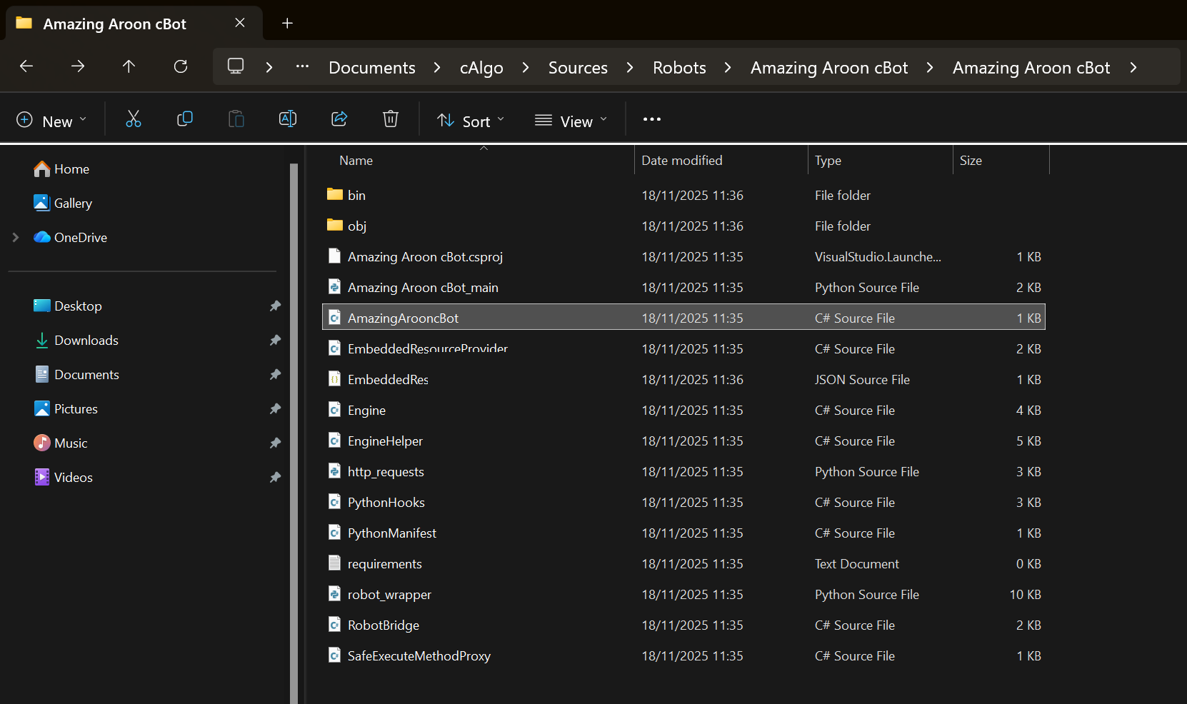Viewport: 1187px width, 704px height.
Task: Add a new tab with plus button
Action: coord(287,24)
